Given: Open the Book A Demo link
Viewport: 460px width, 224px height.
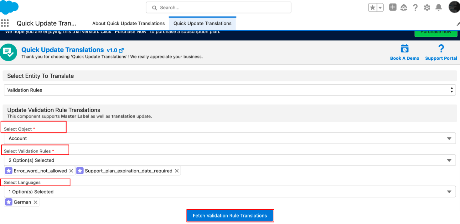Looking at the screenshot, I should coord(405,58).
